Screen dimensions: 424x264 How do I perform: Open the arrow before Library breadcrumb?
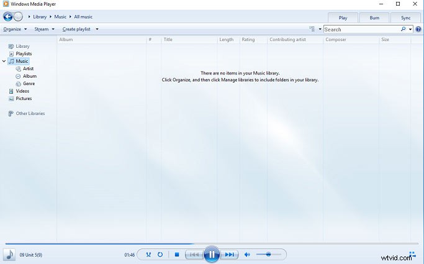click(29, 17)
